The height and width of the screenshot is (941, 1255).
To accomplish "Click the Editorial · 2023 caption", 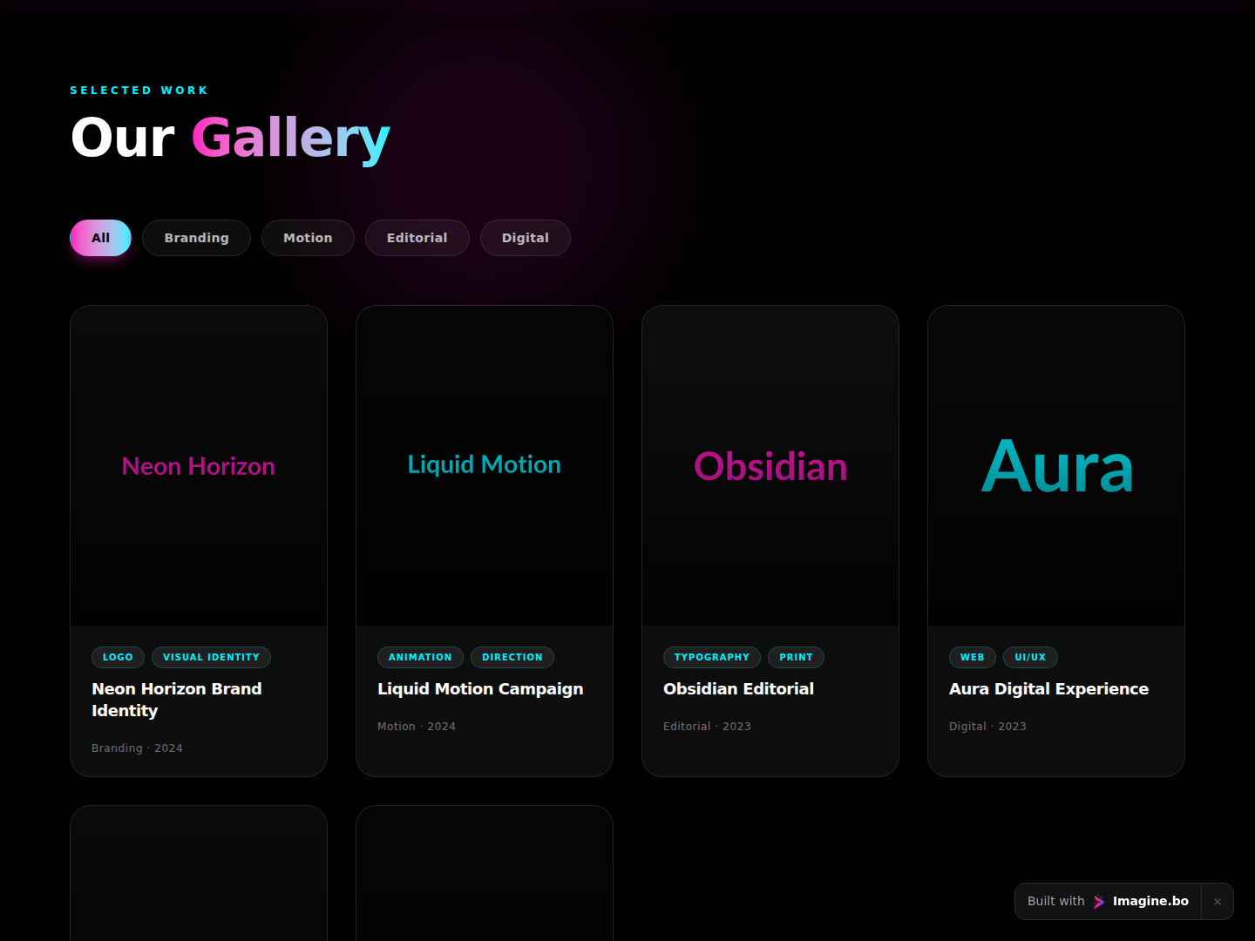I will point(707,727).
